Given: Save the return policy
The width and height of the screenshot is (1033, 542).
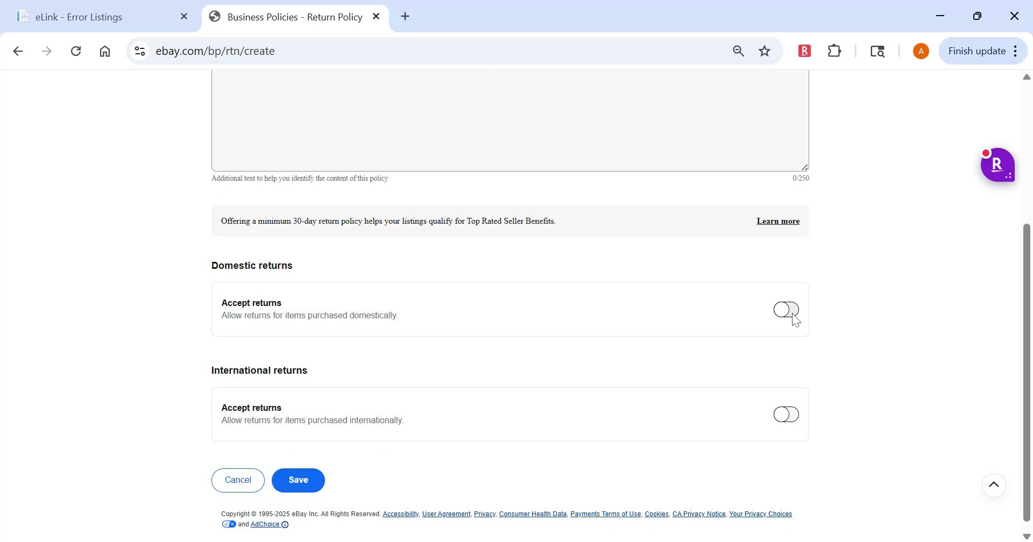Looking at the screenshot, I should coord(298,480).
